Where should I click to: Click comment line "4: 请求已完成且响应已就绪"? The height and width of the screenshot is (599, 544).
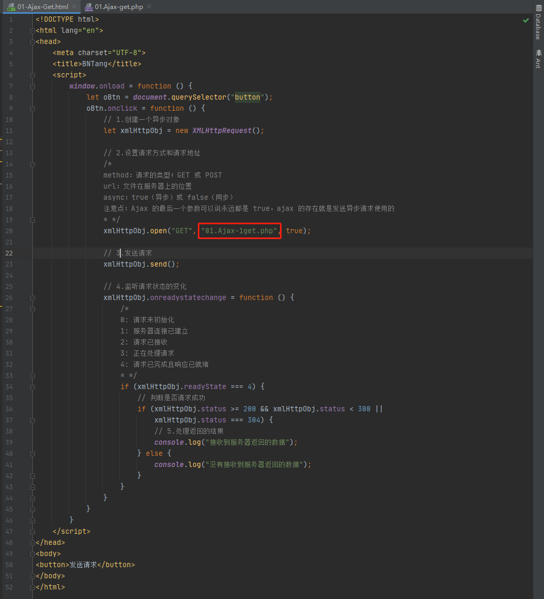point(164,365)
